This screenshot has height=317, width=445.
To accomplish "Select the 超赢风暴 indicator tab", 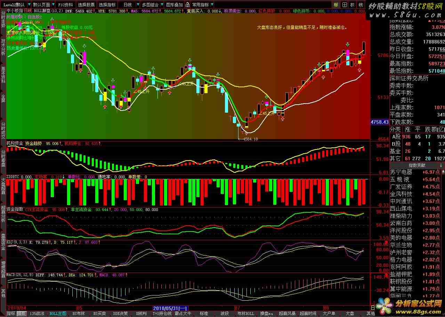I will pyautogui.click(x=287, y=314).
